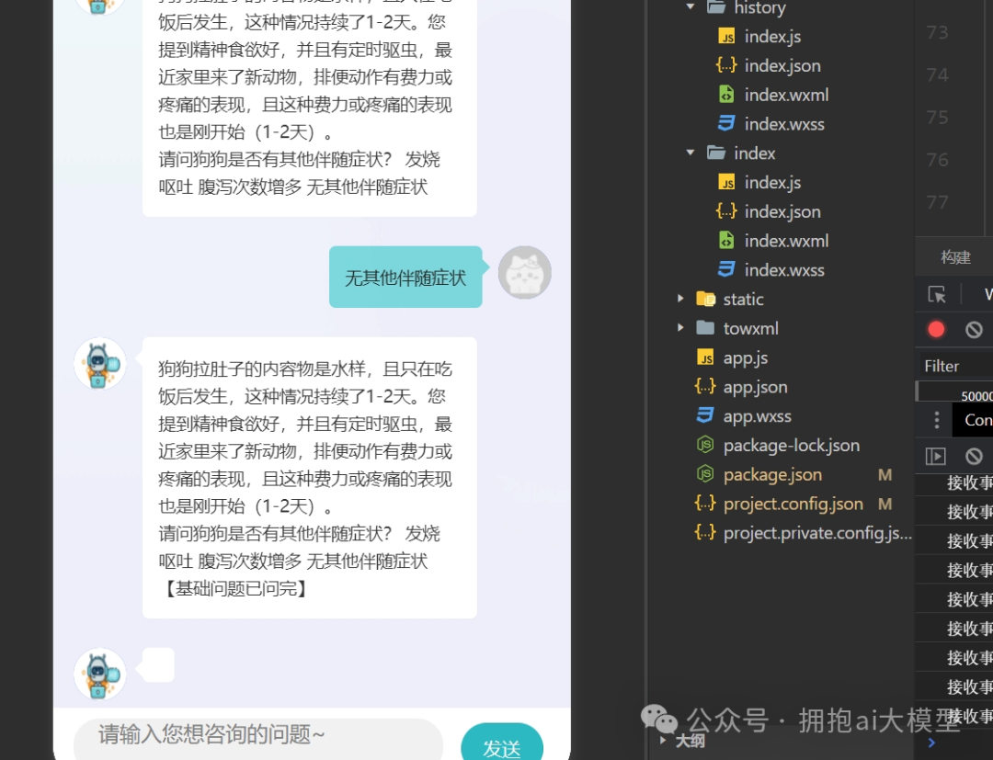Open package-lock.json with the green Node icon
This screenshot has width=993, height=760.
(x=791, y=446)
